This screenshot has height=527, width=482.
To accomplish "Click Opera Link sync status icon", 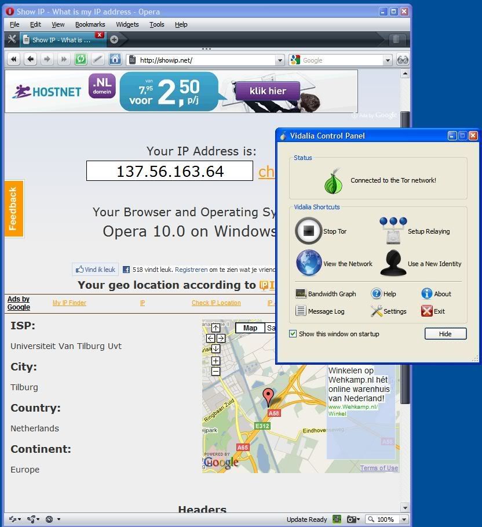I will [14, 519].
